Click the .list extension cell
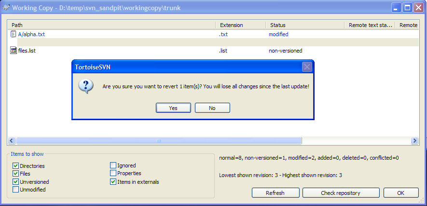The image size is (427, 206). tap(223, 51)
